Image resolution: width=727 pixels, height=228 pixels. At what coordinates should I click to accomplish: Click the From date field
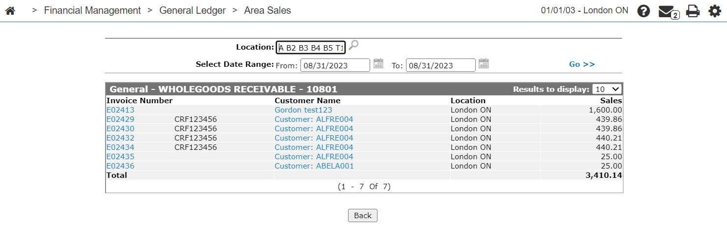pyautogui.click(x=335, y=65)
